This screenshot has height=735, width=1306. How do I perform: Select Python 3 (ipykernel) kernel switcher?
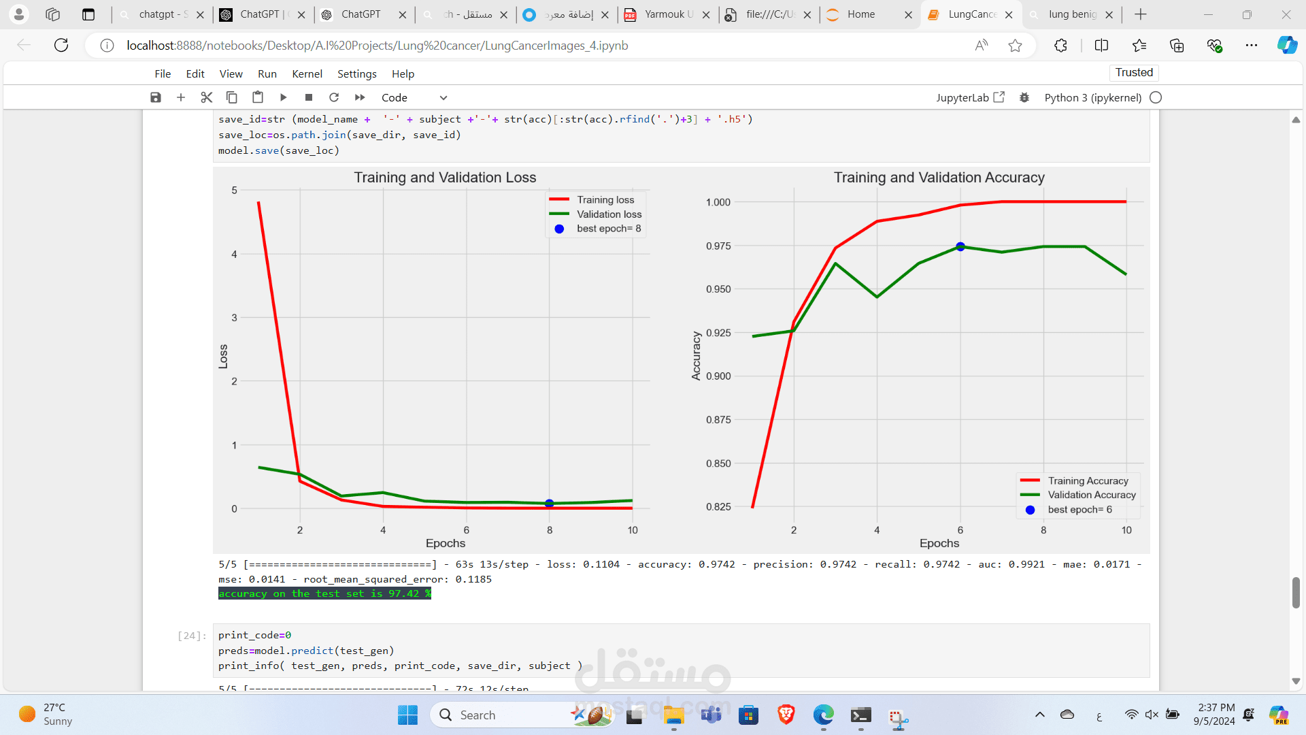pos(1092,97)
